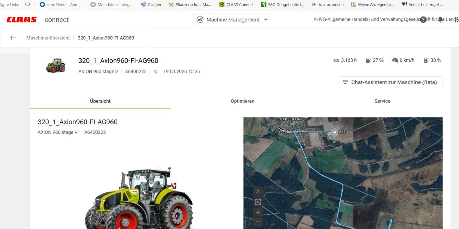This screenshot has width=459, height=229.
Task: Click the sync icon beside the timestamp 19.03.2026
Action: [155, 72]
